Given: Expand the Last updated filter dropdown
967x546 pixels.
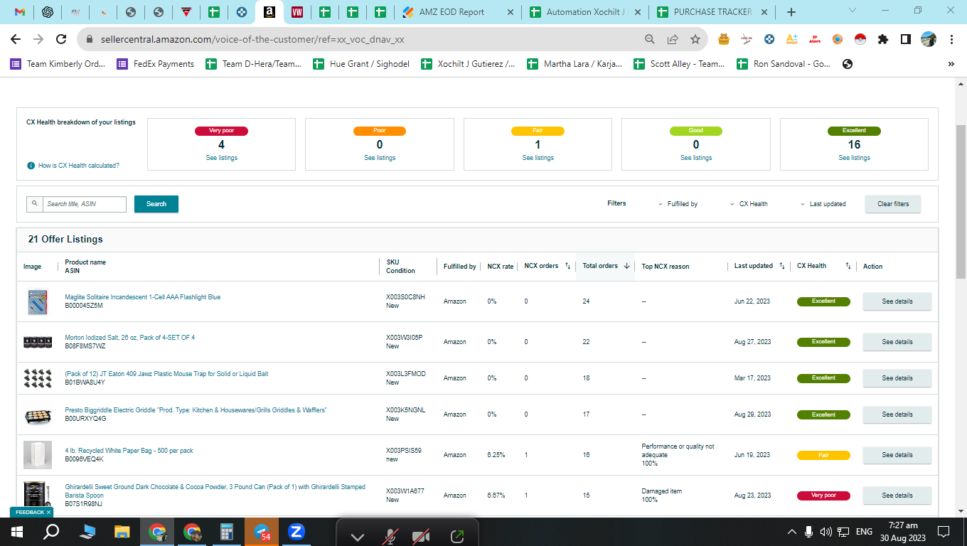Looking at the screenshot, I should pos(823,204).
